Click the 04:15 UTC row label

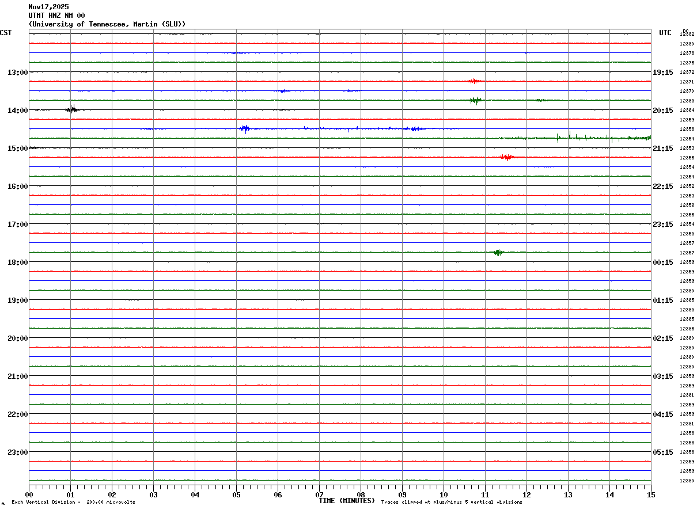pos(662,414)
